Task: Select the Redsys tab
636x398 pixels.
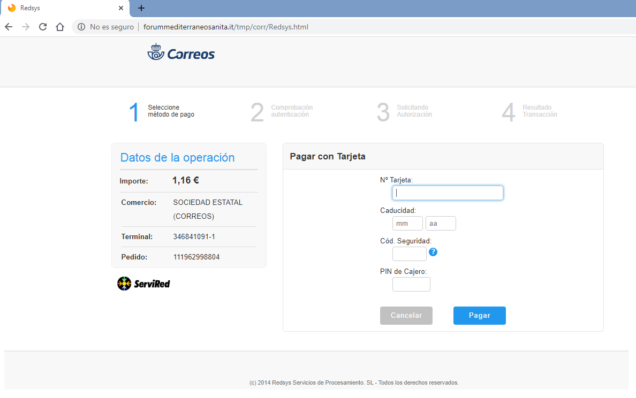Action: pyautogui.click(x=65, y=8)
